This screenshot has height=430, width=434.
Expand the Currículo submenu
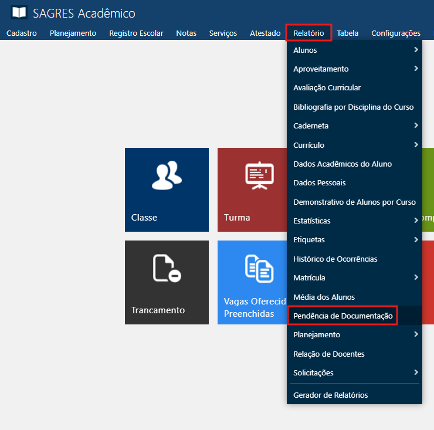coord(415,145)
